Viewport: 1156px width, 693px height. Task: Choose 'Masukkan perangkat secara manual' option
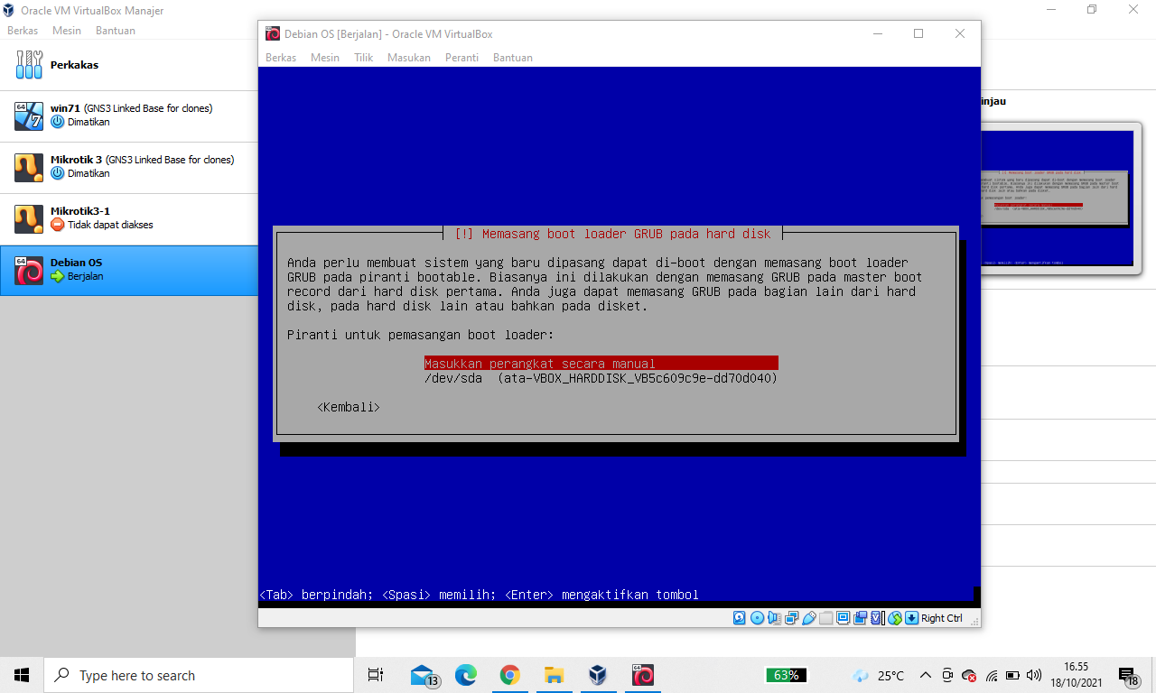[x=601, y=364]
